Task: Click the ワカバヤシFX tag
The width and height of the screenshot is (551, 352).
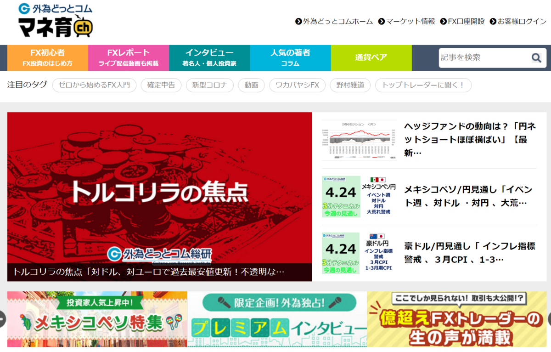Action: (298, 85)
